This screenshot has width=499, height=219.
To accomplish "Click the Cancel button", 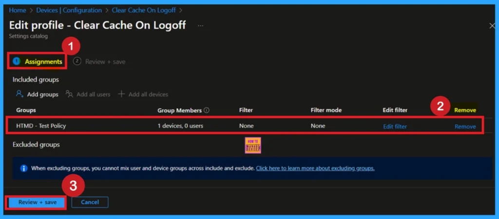I will coord(90,202).
